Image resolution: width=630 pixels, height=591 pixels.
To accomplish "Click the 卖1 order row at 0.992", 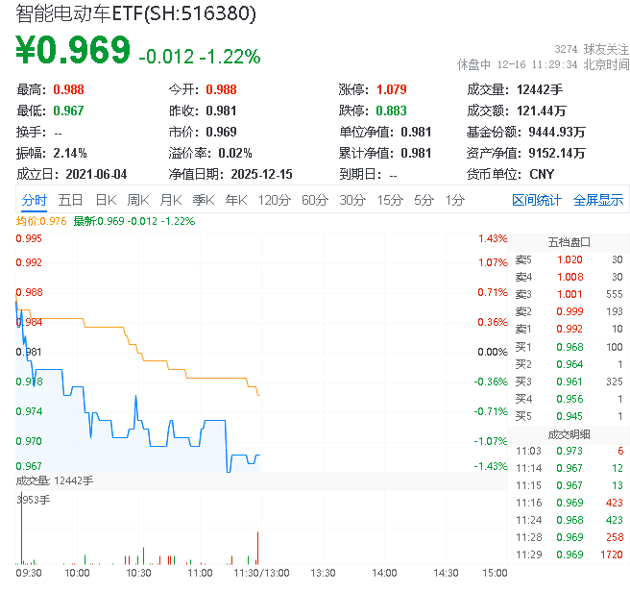I will point(569,329).
